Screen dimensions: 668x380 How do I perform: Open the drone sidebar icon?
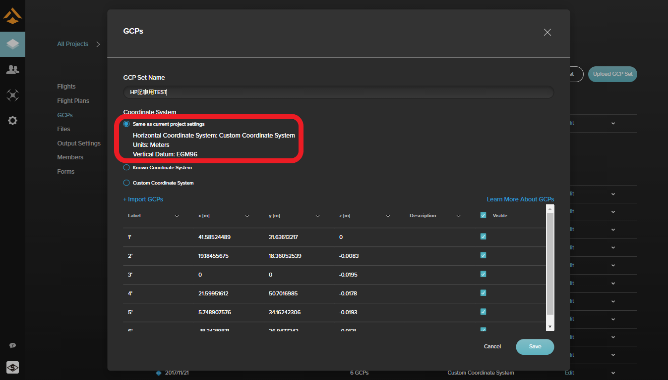(12, 95)
